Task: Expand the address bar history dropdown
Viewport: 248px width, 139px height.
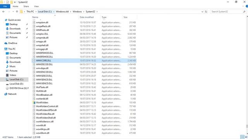Action: pyautogui.click(x=202, y=12)
